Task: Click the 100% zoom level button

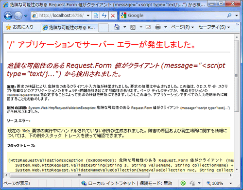Action: click(x=215, y=183)
